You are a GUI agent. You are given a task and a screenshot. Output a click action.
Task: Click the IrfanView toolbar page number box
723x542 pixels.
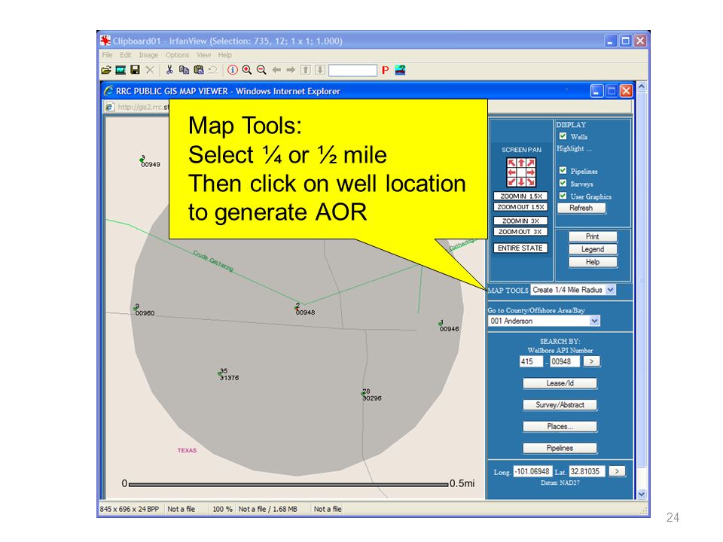[352, 70]
